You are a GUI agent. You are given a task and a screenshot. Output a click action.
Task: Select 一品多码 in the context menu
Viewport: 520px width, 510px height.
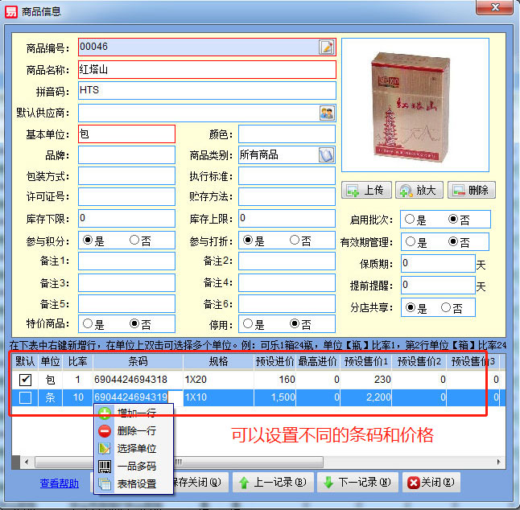point(135,466)
